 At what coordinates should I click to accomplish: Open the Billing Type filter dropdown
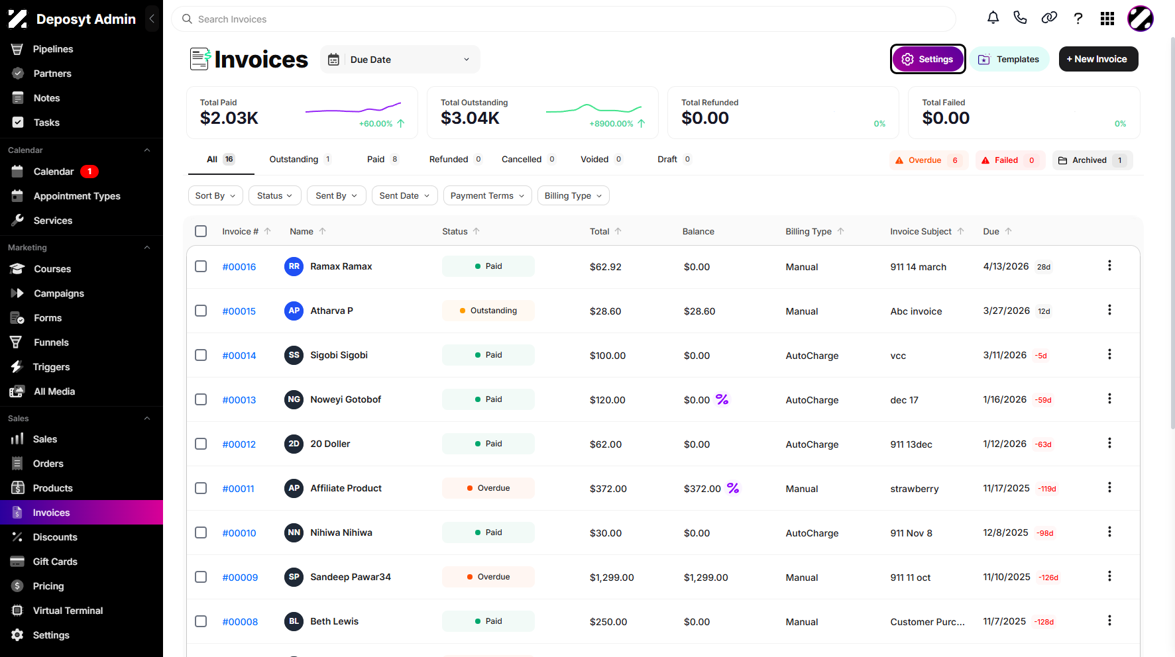click(573, 195)
